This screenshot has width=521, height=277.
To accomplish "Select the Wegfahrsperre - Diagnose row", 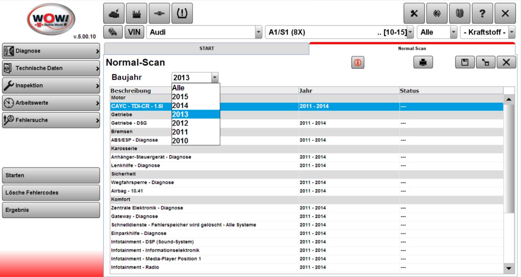I will click(x=306, y=182).
